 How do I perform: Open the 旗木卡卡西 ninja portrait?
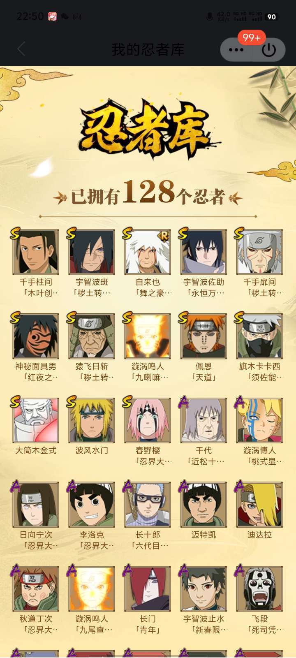tap(259, 336)
